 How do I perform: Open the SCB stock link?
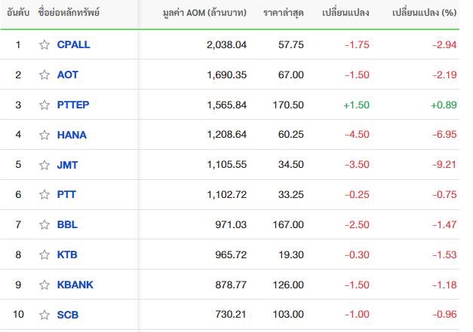pyautogui.click(x=68, y=315)
